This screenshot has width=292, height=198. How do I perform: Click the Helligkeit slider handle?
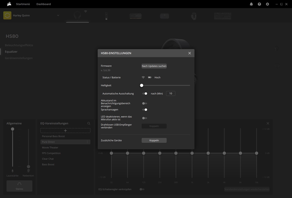pyautogui.click(x=142, y=85)
